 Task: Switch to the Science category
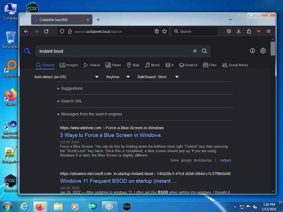(188, 65)
